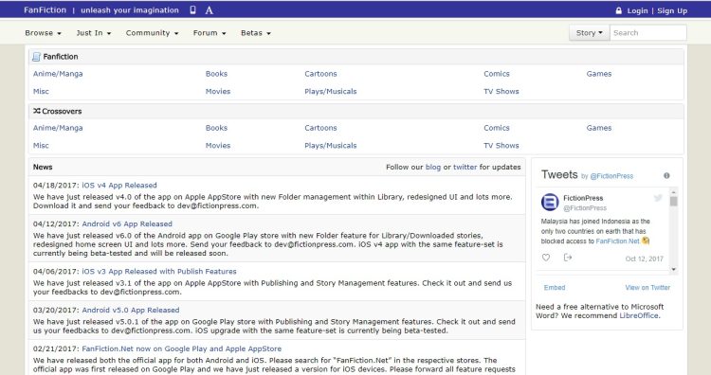
Task: Click the FictionPress profile avatar in the tweet
Action: tap(550, 202)
